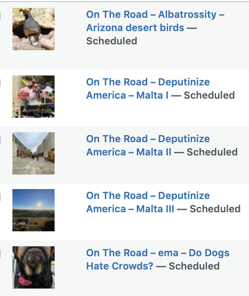Tick the checkbox beside the Malta I post

click(0, 83)
